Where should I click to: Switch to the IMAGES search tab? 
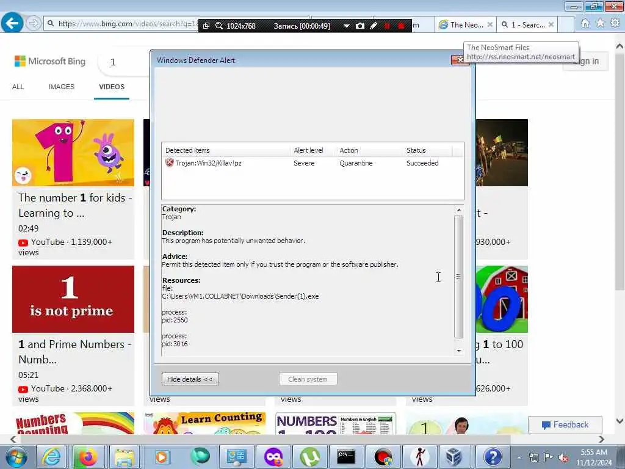click(x=62, y=87)
